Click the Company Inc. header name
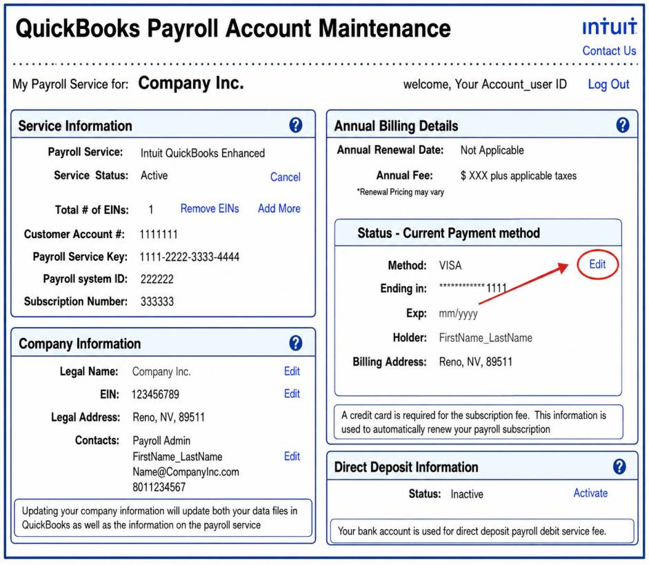The width and height of the screenshot is (649, 565). pyautogui.click(x=191, y=83)
